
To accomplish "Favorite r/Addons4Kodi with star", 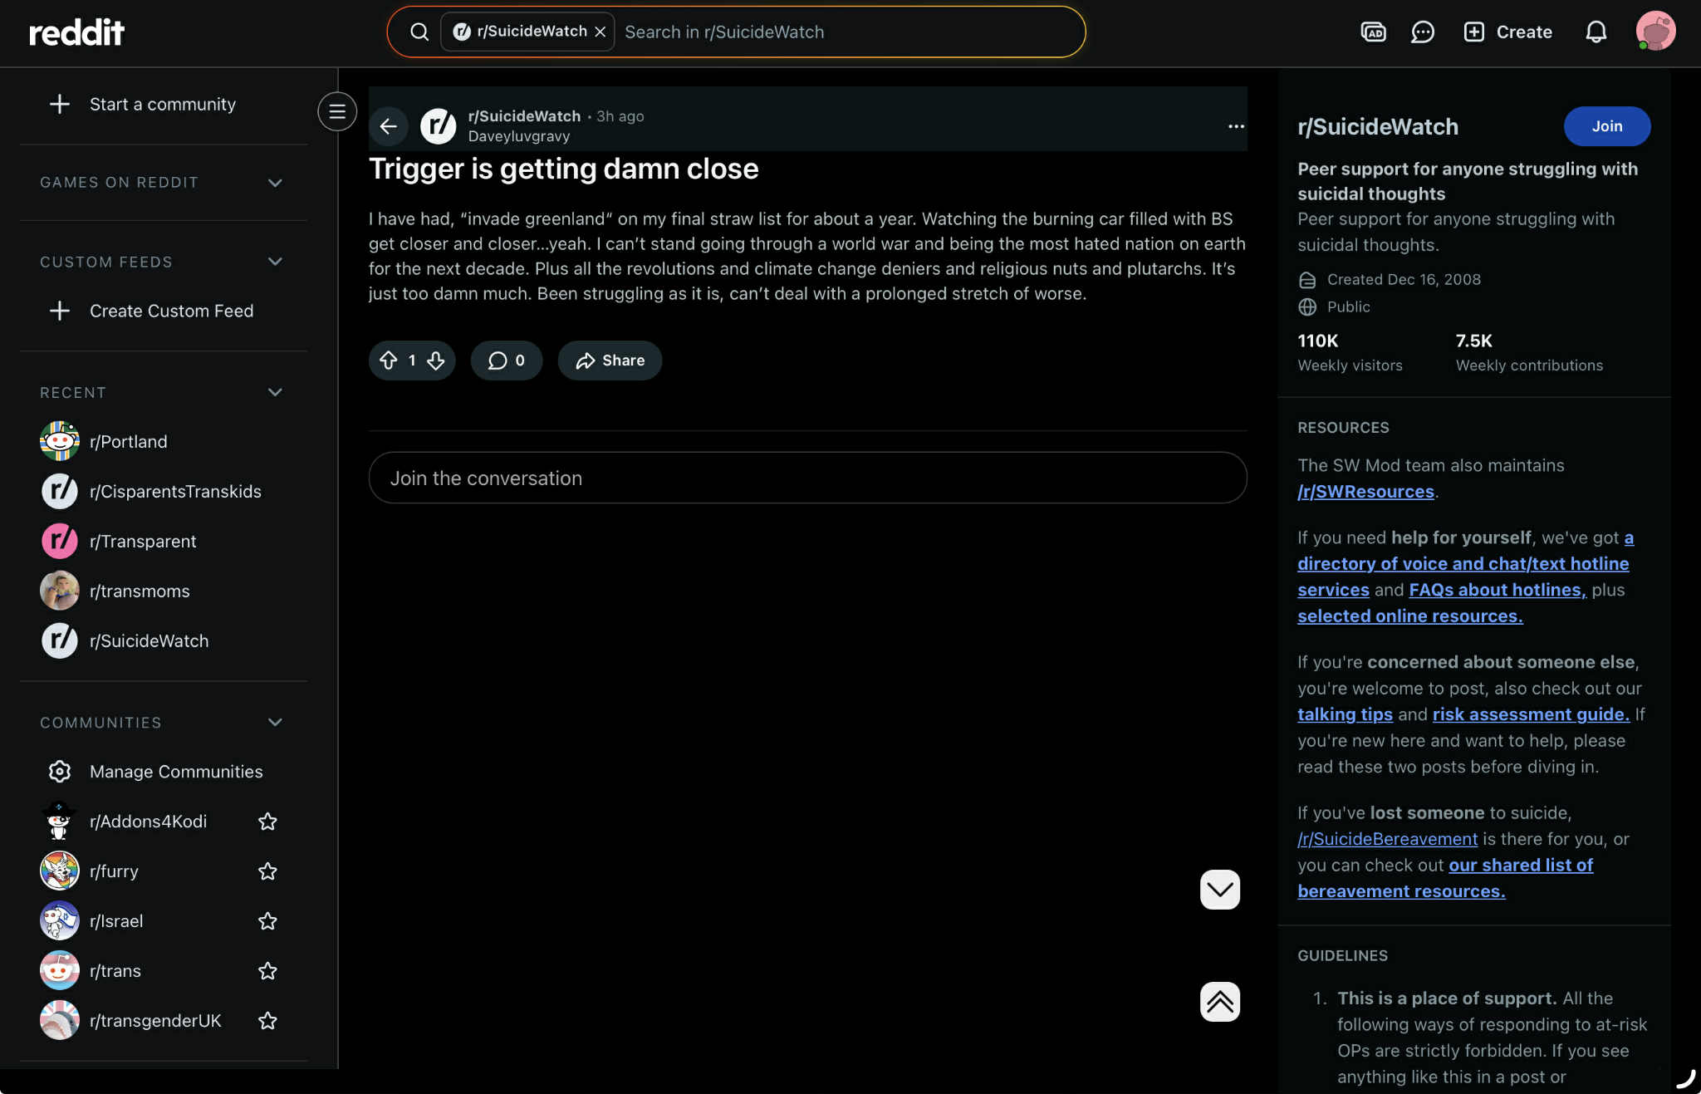I will pos(267,822).
